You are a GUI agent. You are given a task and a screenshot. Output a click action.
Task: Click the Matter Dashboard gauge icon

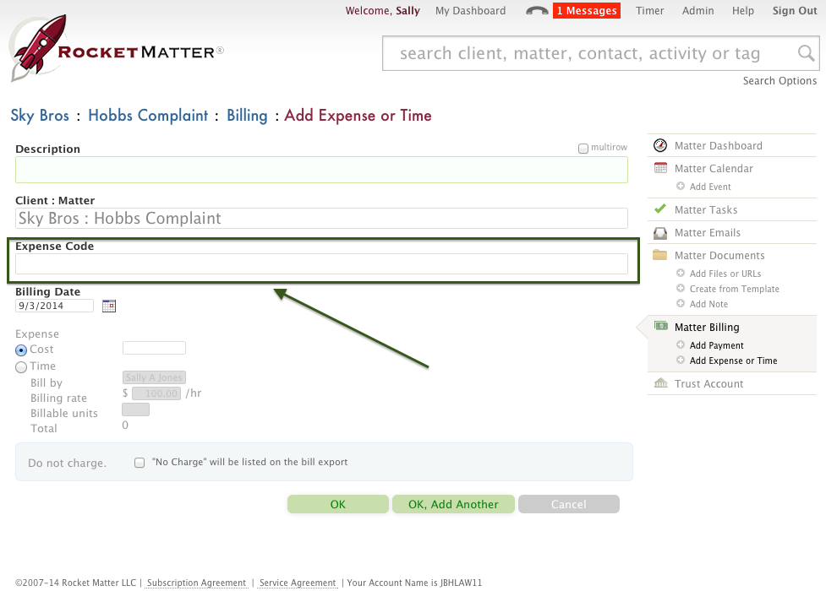(x=660, y=146)
